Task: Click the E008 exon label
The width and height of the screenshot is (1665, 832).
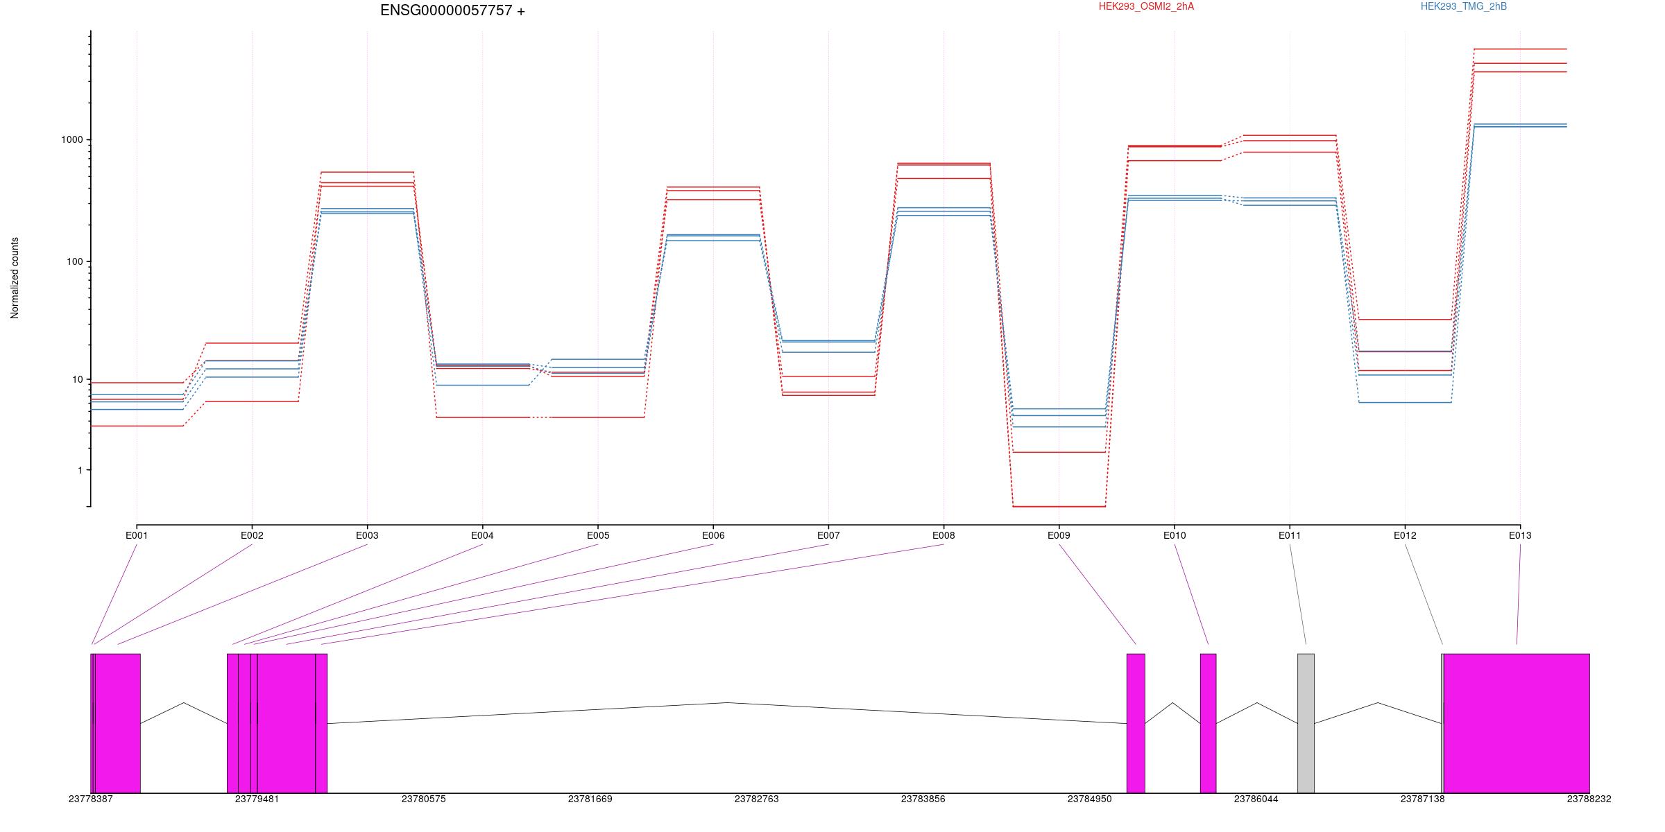Action: point(943,535)
